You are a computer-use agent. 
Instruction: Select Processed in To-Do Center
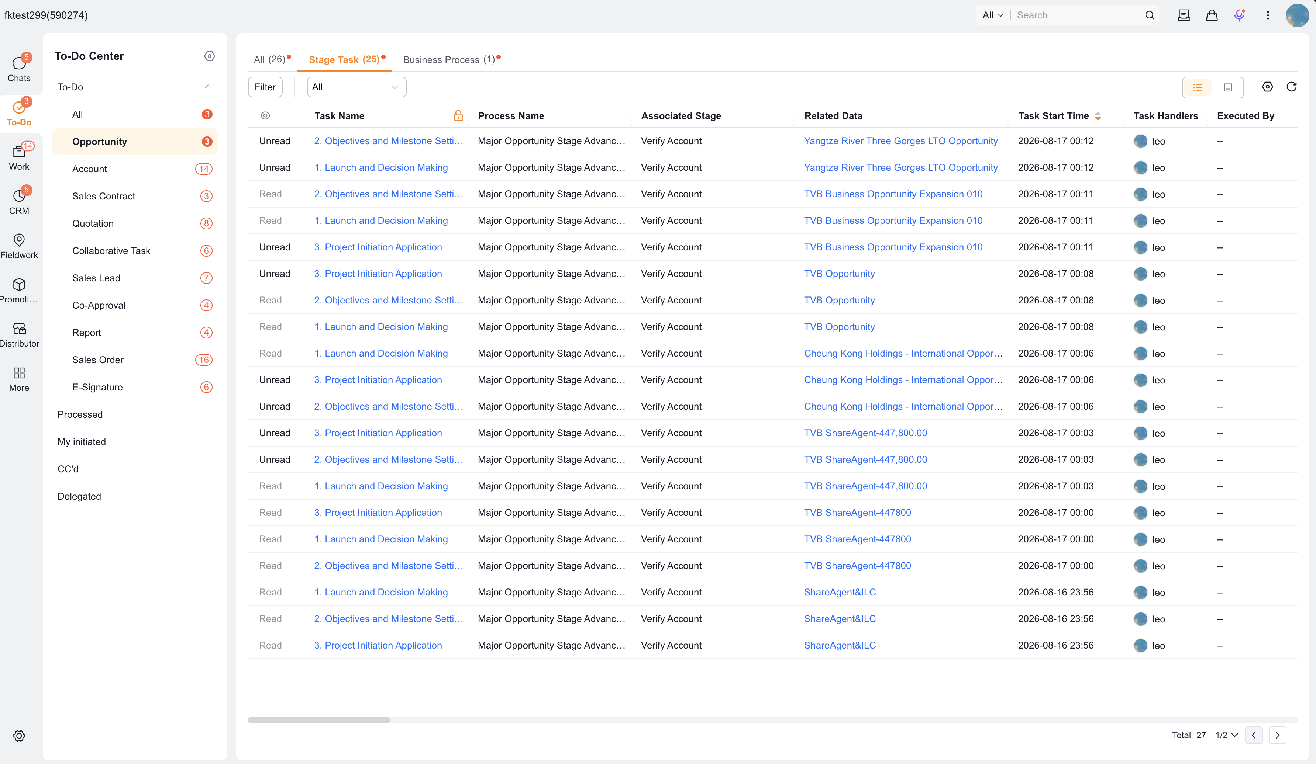coord(80,414)
